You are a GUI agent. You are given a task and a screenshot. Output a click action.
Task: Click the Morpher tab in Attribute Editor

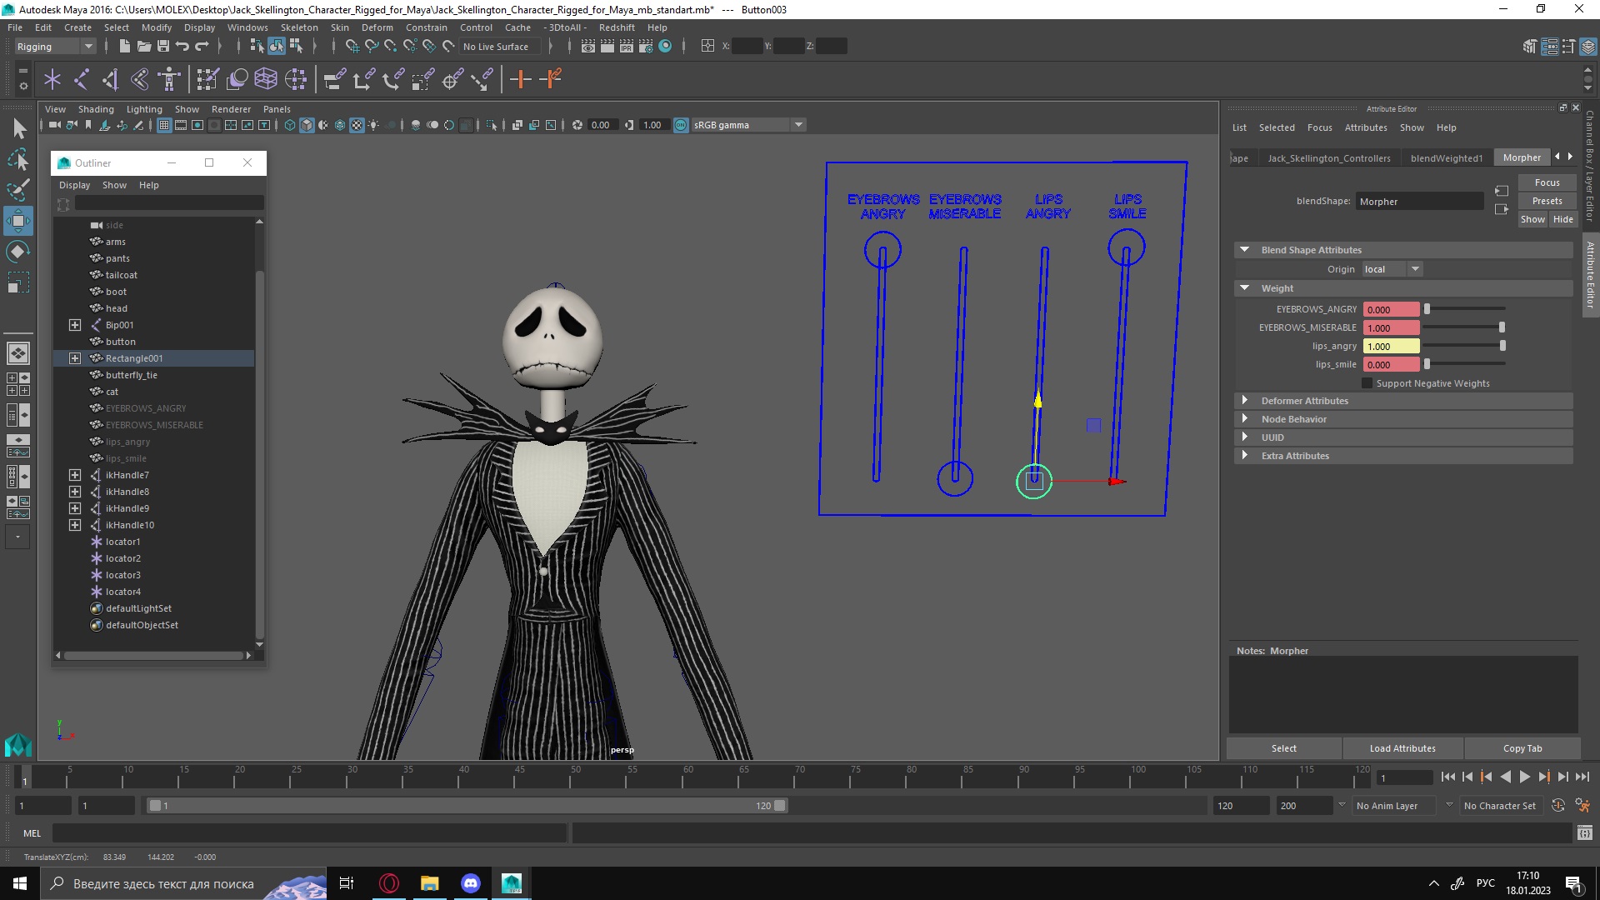tap(1522, 157)
